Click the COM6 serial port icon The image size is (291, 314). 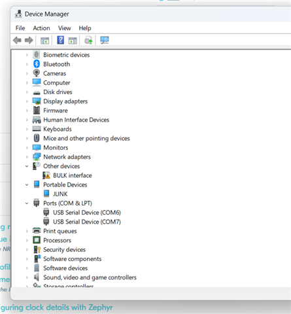click(46, 212)
